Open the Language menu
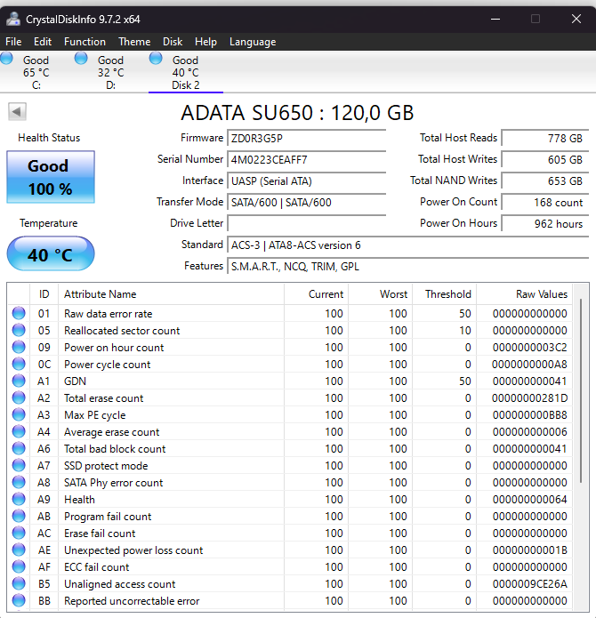Image resolution: width=596 pixels, height=618 pixels. click(x=253, y=42)
